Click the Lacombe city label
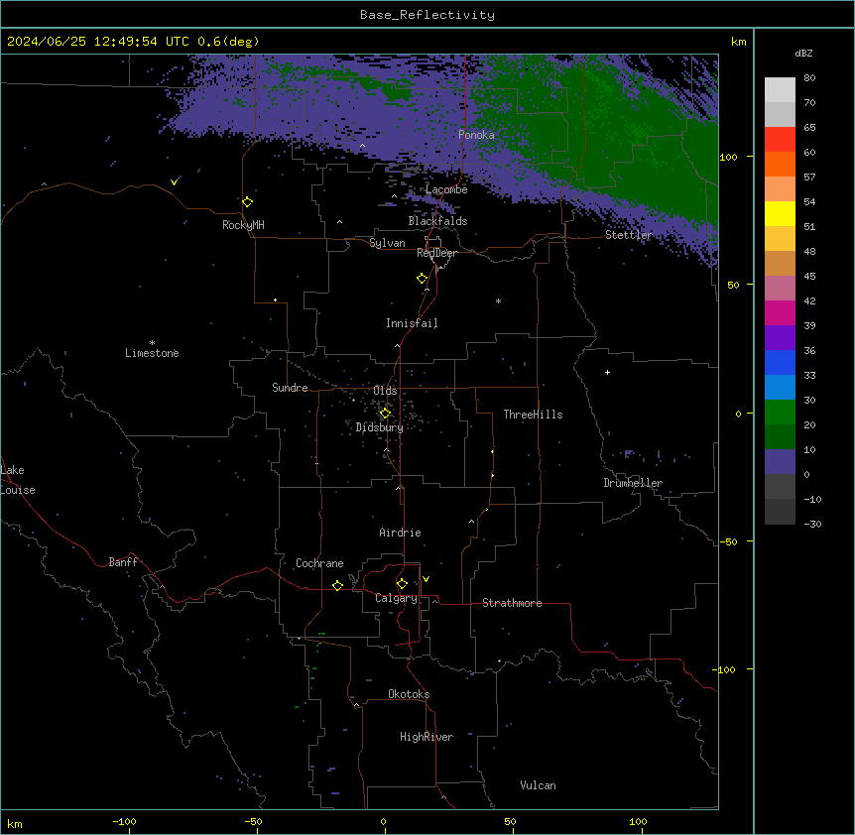 [x=446, y=189]
